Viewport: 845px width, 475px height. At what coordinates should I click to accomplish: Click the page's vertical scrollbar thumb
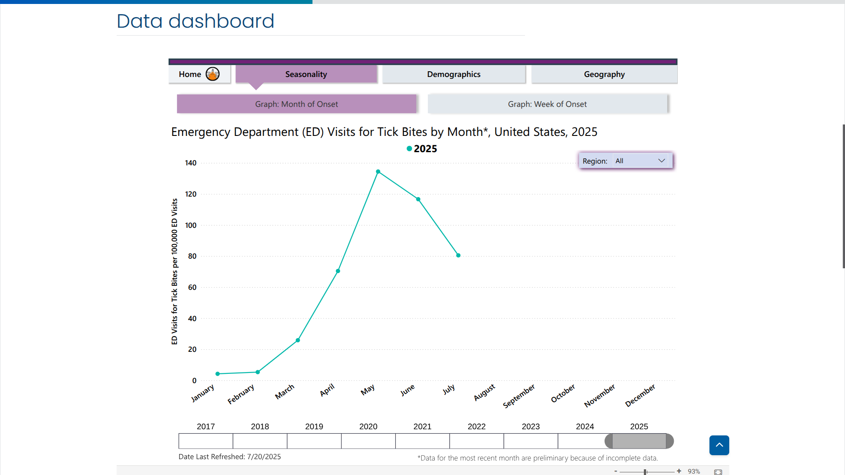[843, 196]
